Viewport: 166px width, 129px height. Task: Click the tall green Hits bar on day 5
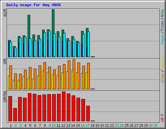[x=29, y=27]
